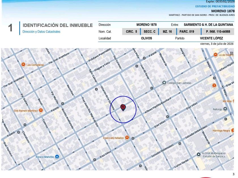Click the 'VICENTE LÓPEZ' partido value
This screenshot has height=178, width=238.
pyautogui.click(x=211, y=38)
